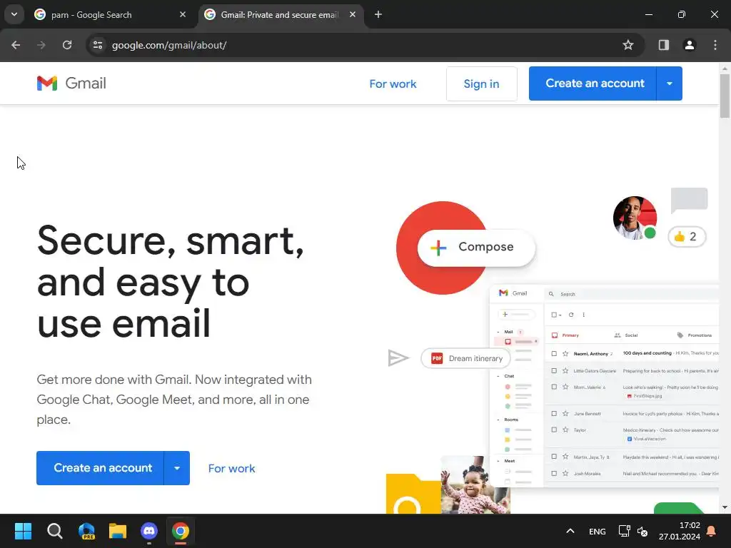The image size is (731, 548).
Task: Tick checkbox beside Naomi, Anthony email
Action: (x=554, y=354)
